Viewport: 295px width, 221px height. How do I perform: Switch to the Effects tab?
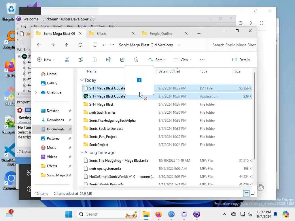point(112,33)
